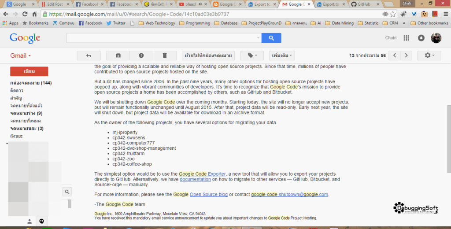Click the red เขียน compose button
451x229 pixels.
click(29, 71)
